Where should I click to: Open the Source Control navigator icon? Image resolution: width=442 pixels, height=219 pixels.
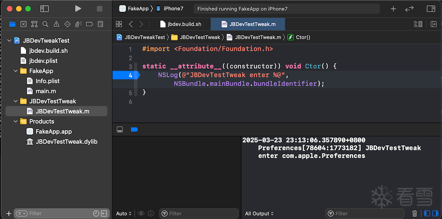pos(23,24)
